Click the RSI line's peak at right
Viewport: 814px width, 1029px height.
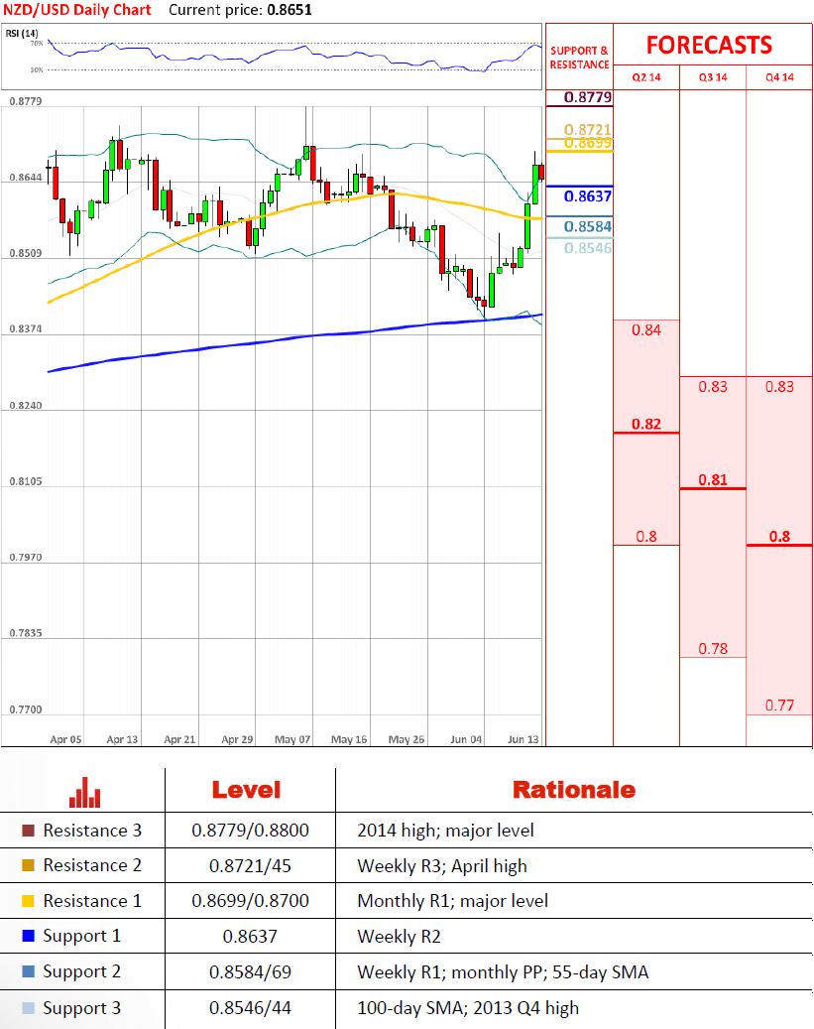[x=534, y=46]
